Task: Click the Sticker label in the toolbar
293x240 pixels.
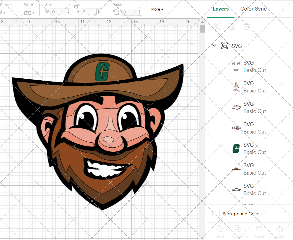Action: click(x=6, y=5)
